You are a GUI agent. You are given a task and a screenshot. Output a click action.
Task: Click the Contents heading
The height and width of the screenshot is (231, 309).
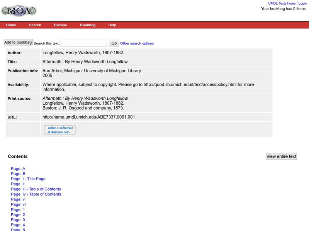[x=18, y=156]
